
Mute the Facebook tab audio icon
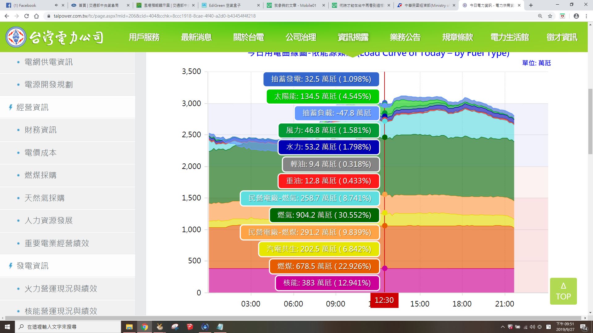(x=56, y=5)
